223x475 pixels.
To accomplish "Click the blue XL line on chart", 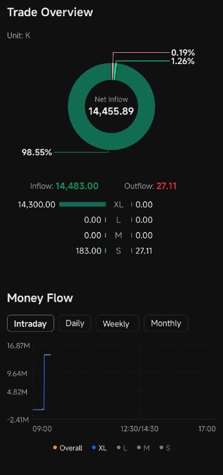I will tap(44, 382).
